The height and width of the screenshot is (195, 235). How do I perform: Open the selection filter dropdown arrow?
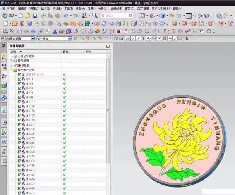[x=33, y=38]
